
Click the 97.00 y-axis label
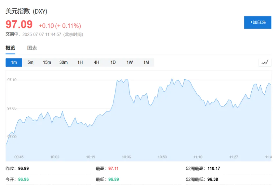(12, 137)
